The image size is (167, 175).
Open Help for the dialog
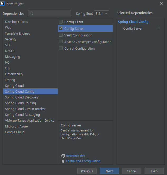point(154,171)
